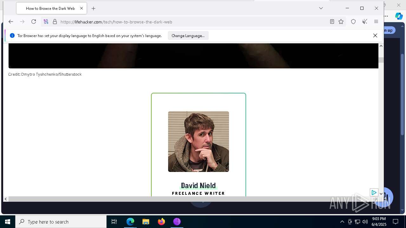Close the How to Browse the Dark Web tab
This screenshot has height=228, width=406.
[81, 8]
